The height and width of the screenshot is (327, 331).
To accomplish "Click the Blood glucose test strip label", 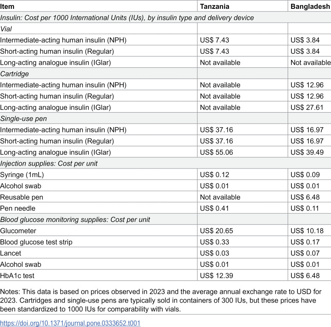I will [x=36, y=242].
